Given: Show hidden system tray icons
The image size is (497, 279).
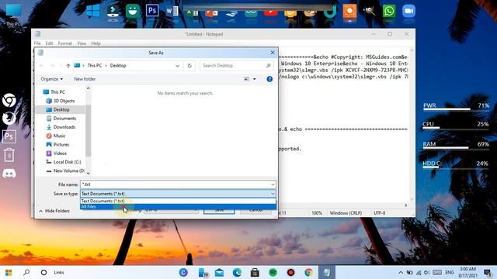Looking at the screenshot, I should 401,272.
